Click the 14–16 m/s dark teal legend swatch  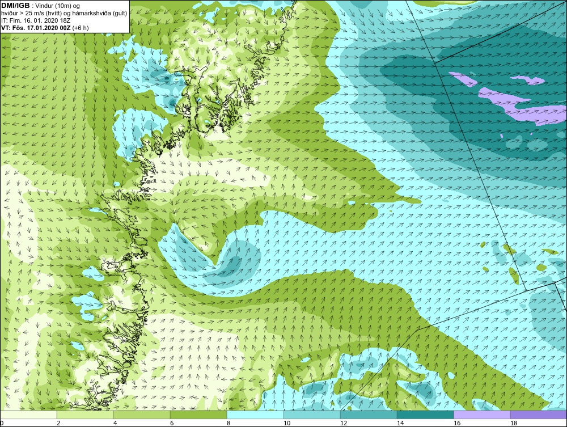(425, 415)
